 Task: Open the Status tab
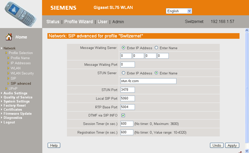click(x=53, y=22)
